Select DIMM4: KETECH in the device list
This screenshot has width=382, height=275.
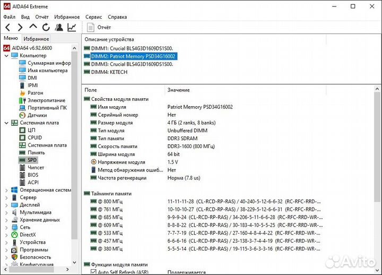[x=109, y=72]
